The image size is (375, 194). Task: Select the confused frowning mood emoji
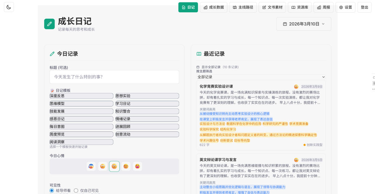tap(103, 166)
